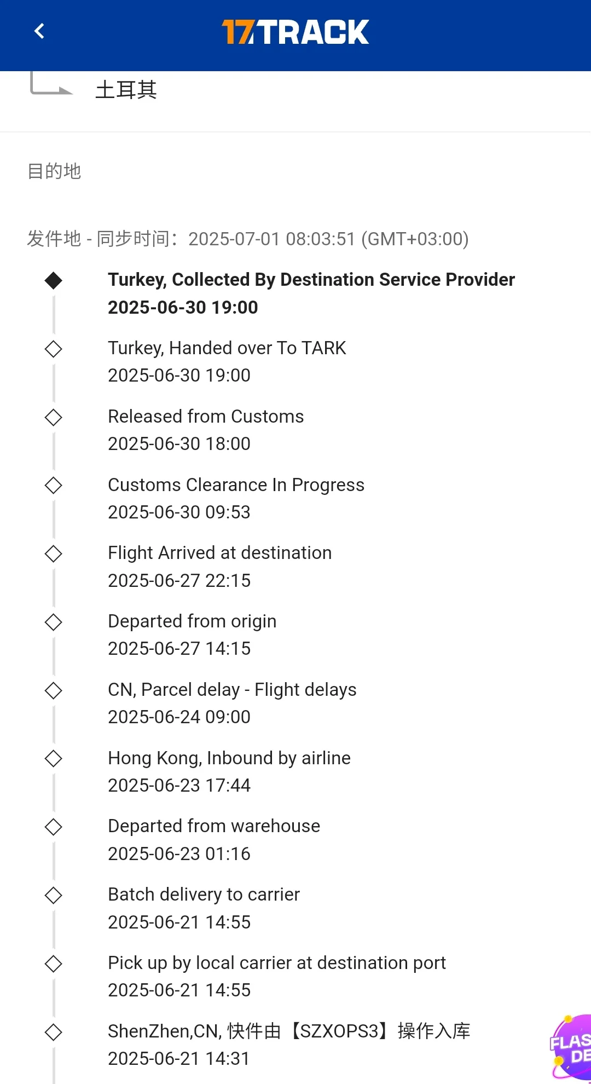This screenshot has height=1084, width=591.
Task: Tap the diamond marker beside Hong Kong inbound event
Action: click(54, 758)
